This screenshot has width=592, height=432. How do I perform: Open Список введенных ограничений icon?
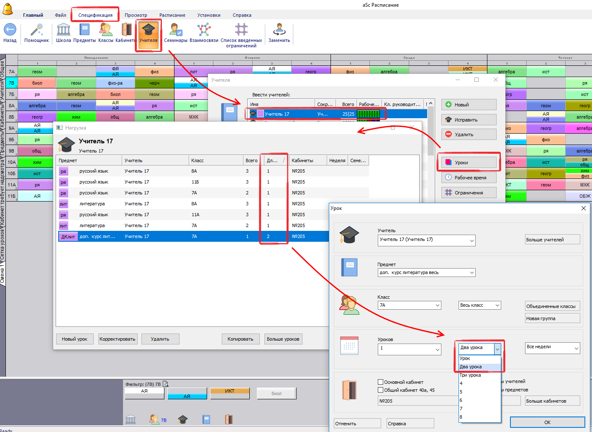[x=241, y=31]
